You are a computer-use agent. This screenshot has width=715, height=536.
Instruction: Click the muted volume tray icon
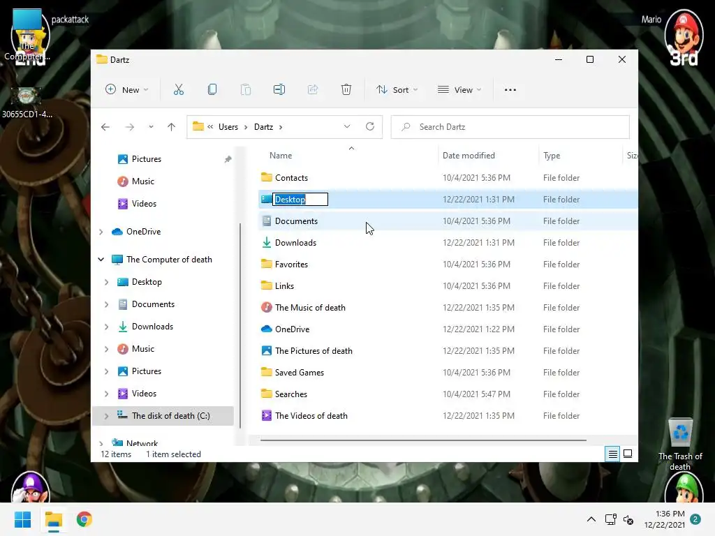[x=628, y=519]
